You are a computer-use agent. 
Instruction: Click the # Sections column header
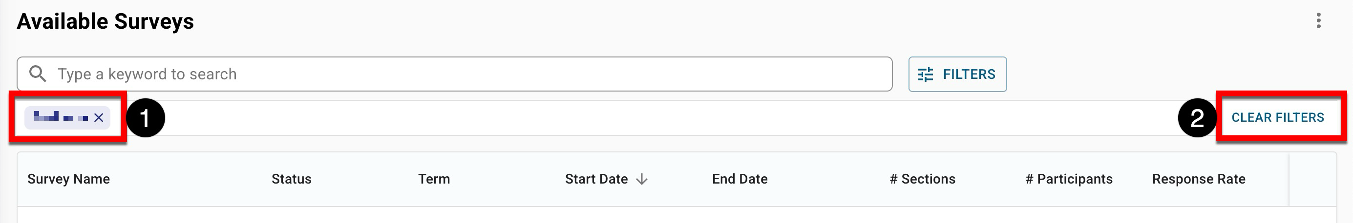922,179
